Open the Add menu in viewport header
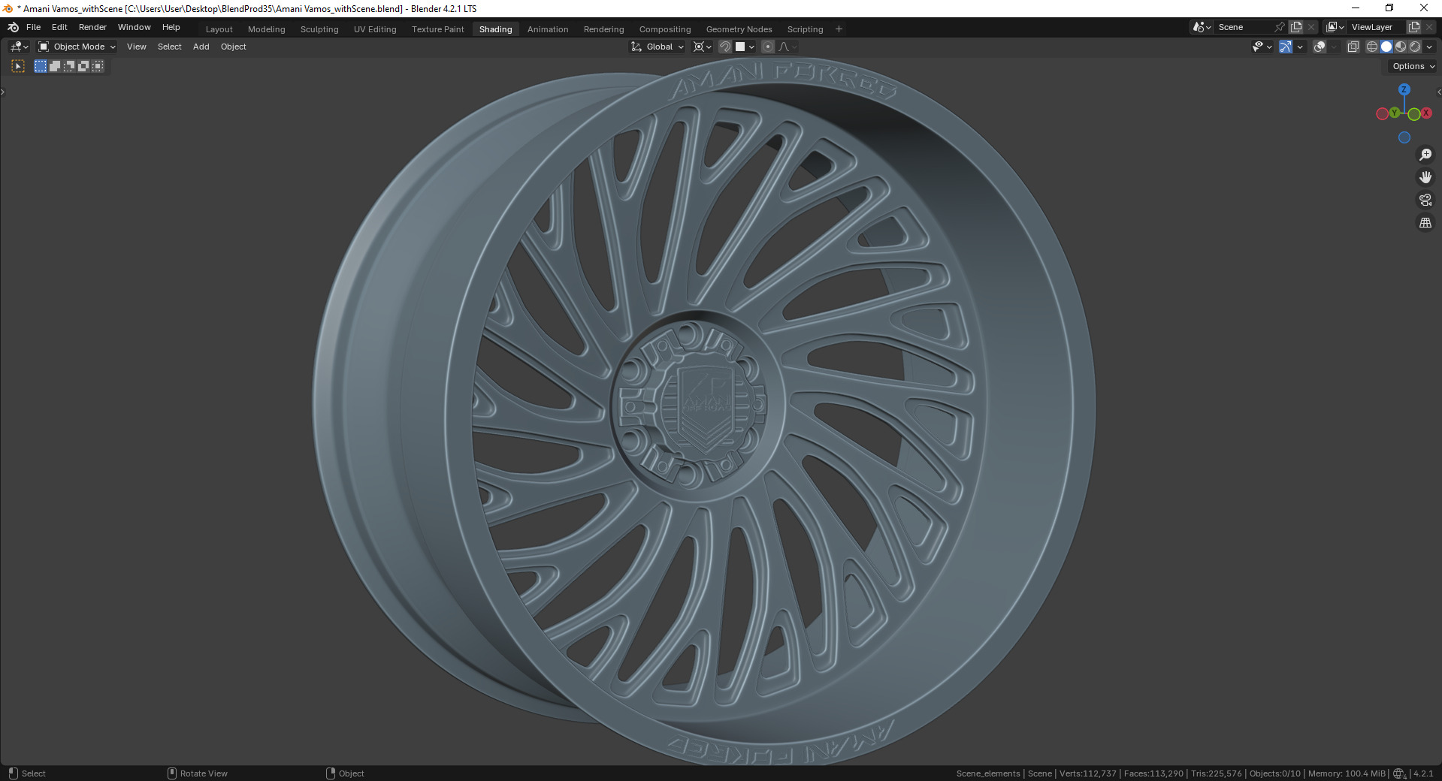This screenshot has height=781, width=1442. pyautogui.click(x=201, y=47)
